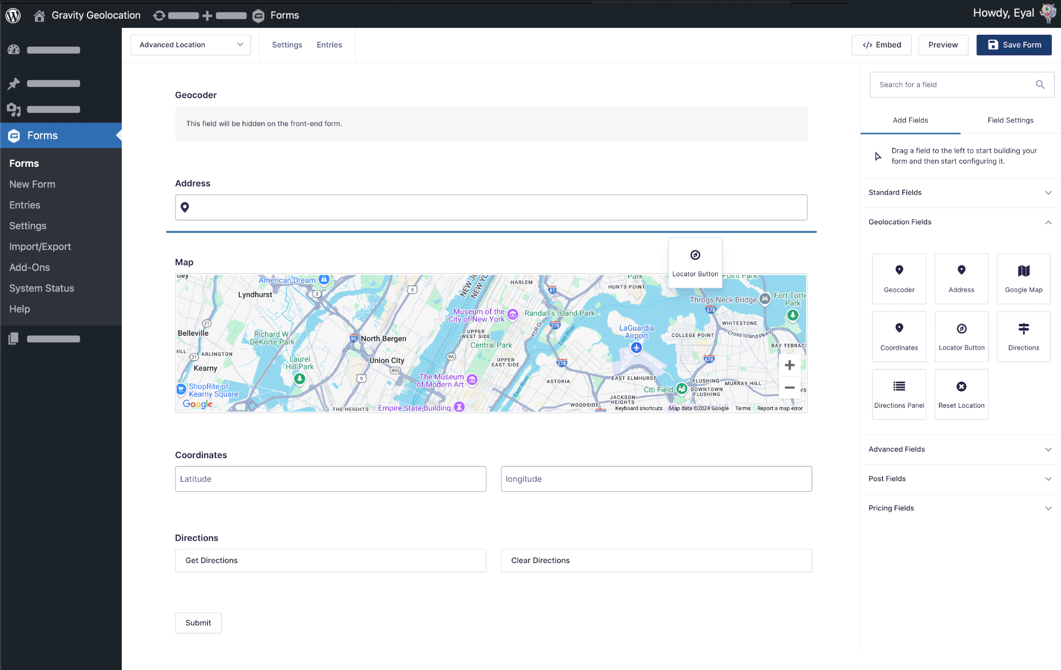Click the Embed button
This screenshot has width=1061, height=670.
pos(882,44)
